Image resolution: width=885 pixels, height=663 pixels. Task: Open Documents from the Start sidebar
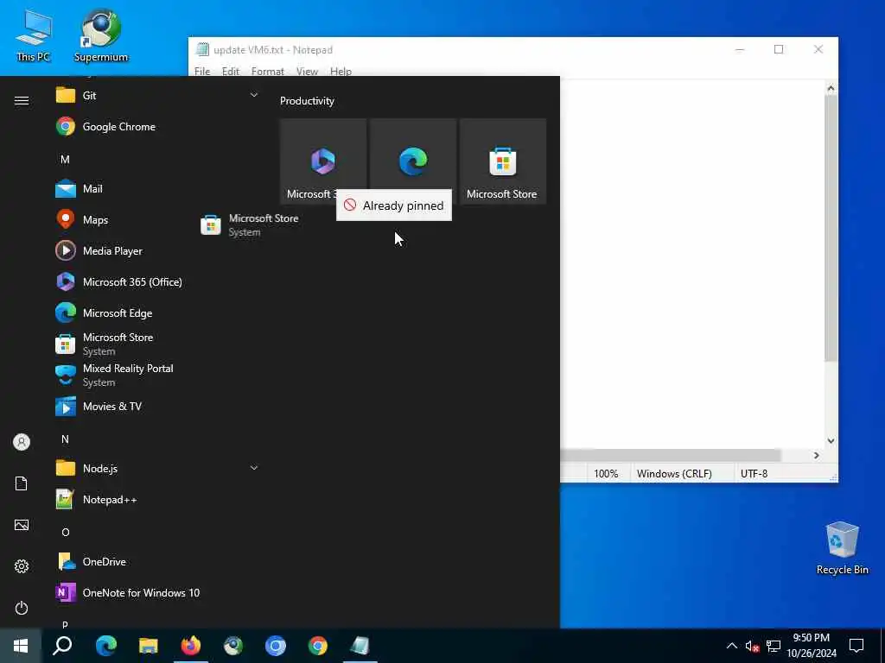pos(22,483)
